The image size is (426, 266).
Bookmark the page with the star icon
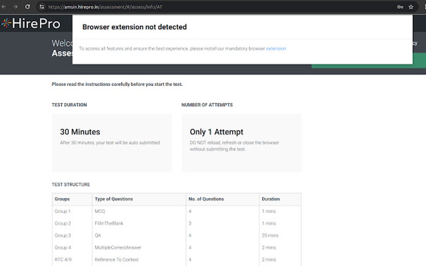pos(411,7)
